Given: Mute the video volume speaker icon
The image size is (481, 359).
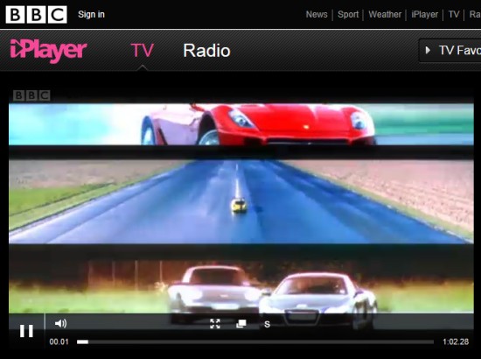Looking at the screenshot, I should click(x=60, y=323).
